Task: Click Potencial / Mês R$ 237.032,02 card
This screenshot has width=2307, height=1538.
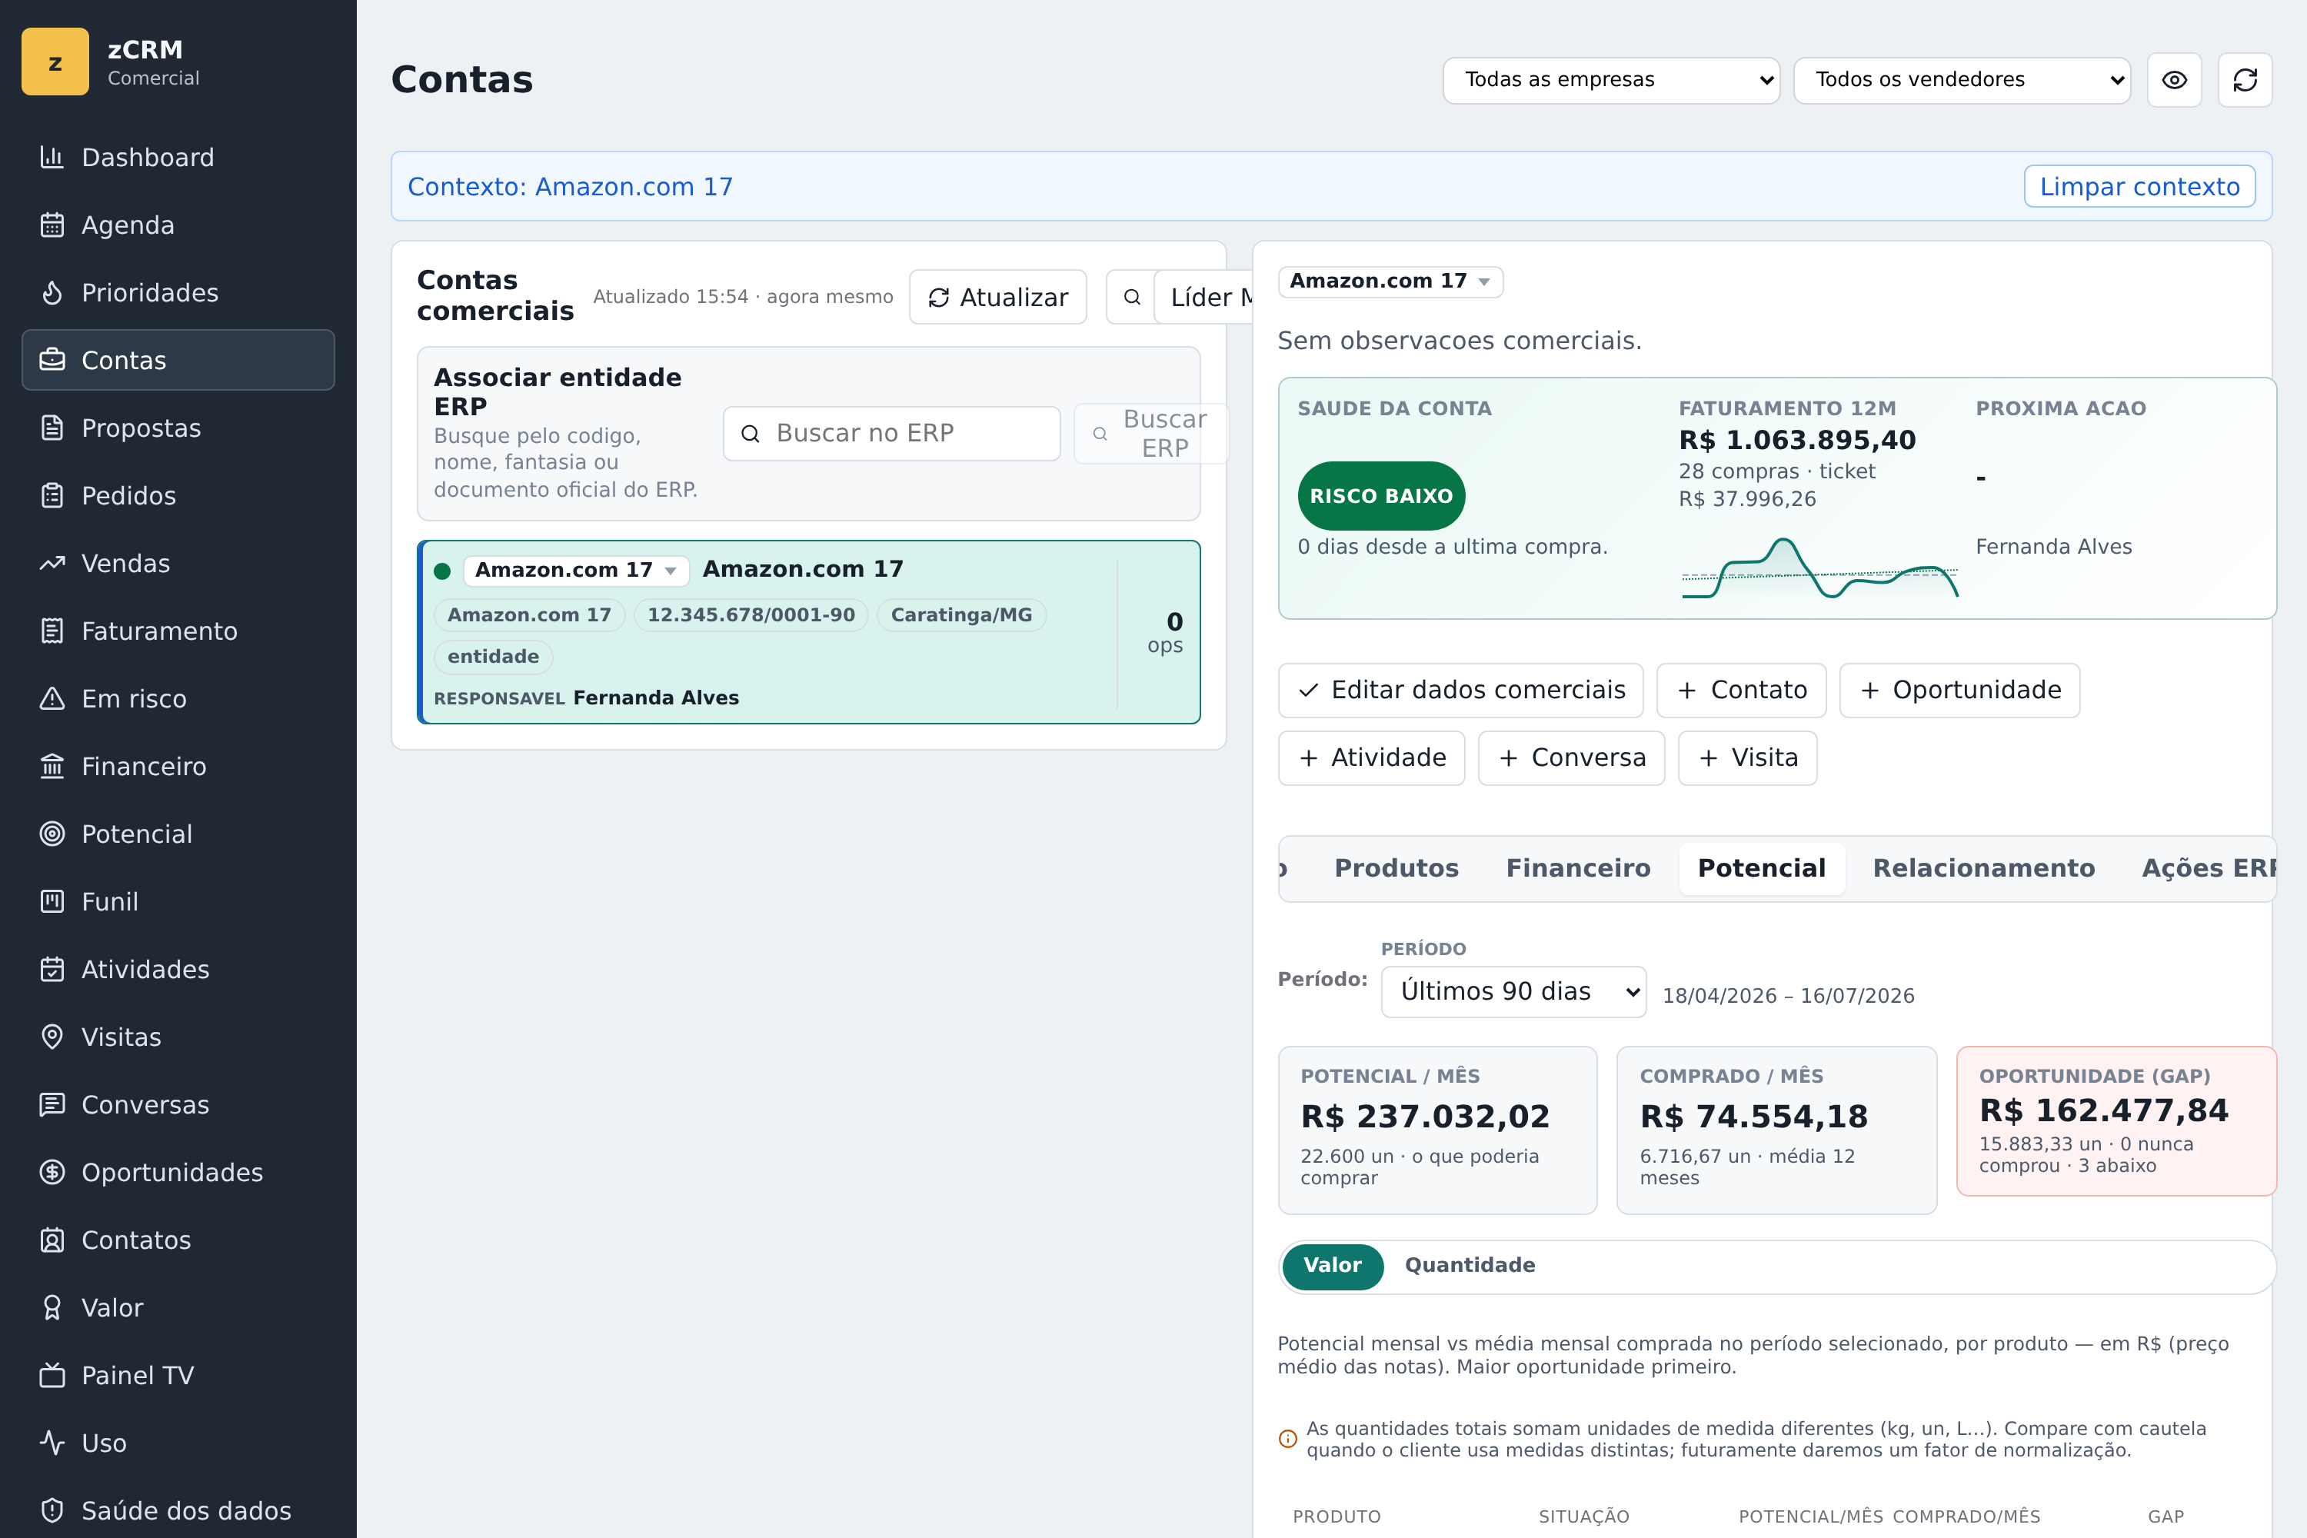Action: (x=1437, y=1130)
